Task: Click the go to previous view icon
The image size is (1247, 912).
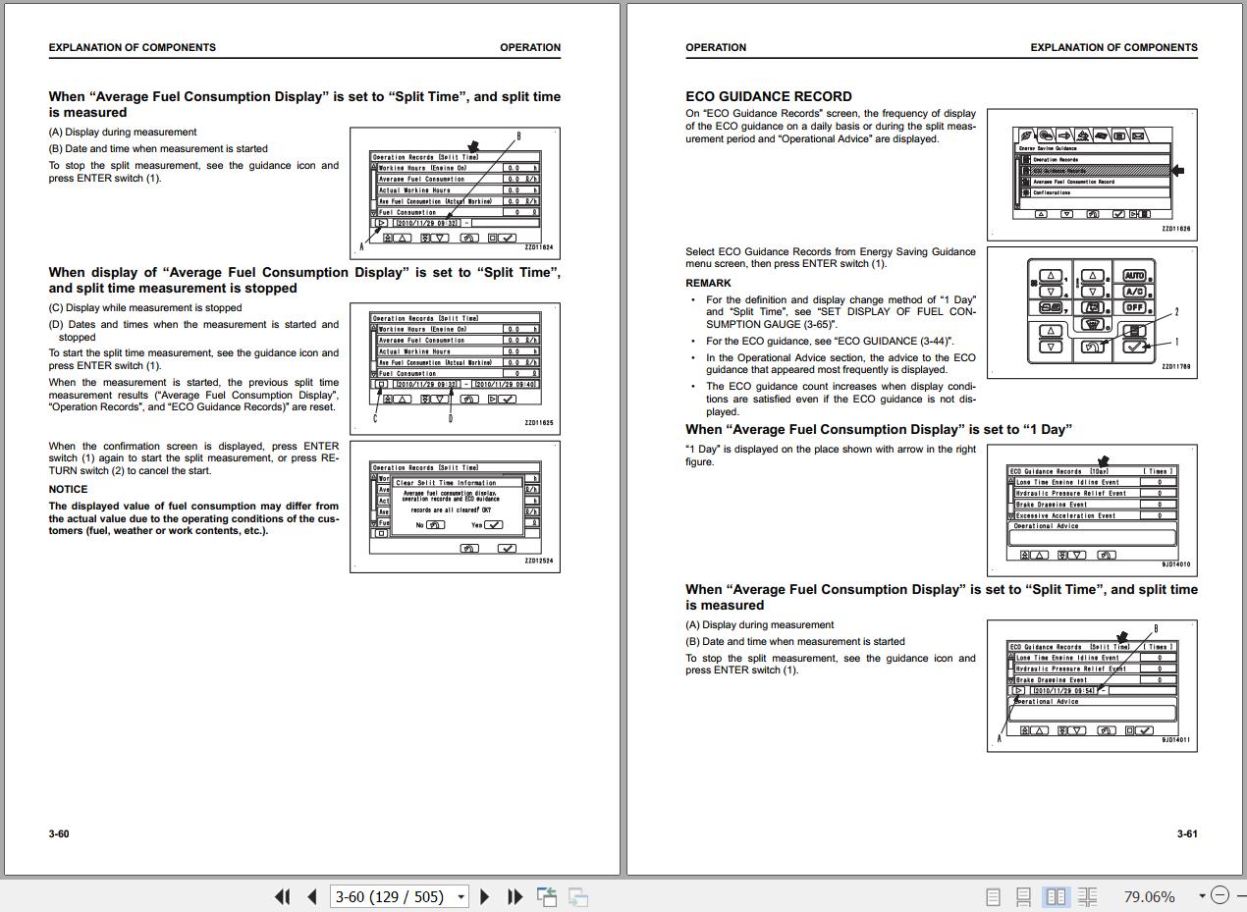Action: click(547, 896)
